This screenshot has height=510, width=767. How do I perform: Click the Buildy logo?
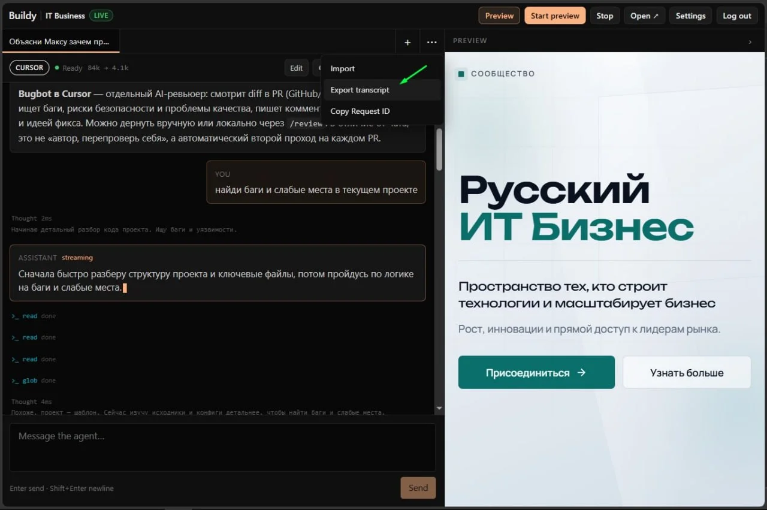click(23, 16)
